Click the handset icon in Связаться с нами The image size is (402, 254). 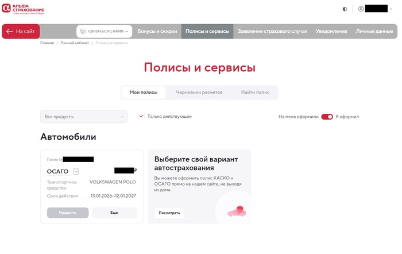83,31
